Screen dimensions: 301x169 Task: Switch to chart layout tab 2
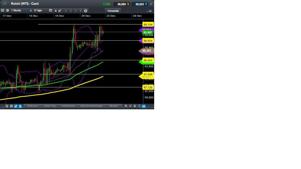point(66,11)
